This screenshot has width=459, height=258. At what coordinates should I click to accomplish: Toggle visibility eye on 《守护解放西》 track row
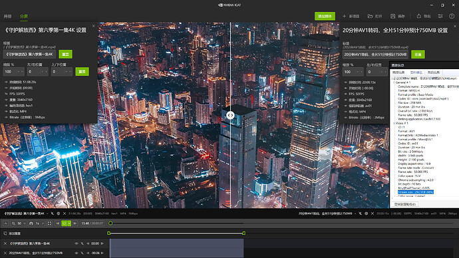click(76, 243)
